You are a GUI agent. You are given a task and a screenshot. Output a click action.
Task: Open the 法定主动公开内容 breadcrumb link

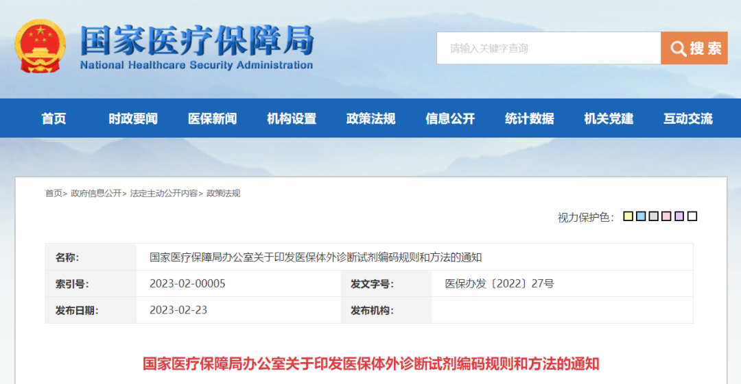164,194
